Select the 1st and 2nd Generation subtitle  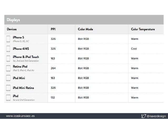pyautogui.click(x=24, y=100)
